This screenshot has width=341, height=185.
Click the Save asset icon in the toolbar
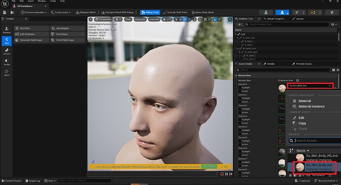click(x=4, y=13)
